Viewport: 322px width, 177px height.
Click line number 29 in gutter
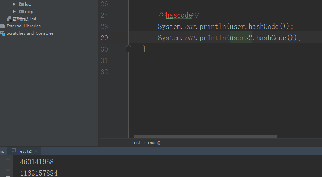point(104,38)
